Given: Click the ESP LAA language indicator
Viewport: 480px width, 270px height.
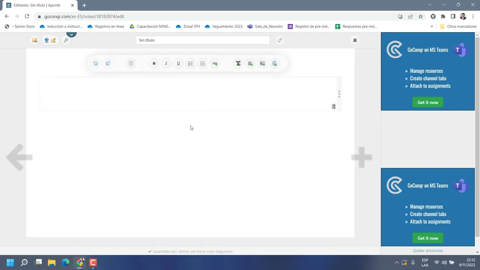Looking at the screenshot, I should pos(425,262).
